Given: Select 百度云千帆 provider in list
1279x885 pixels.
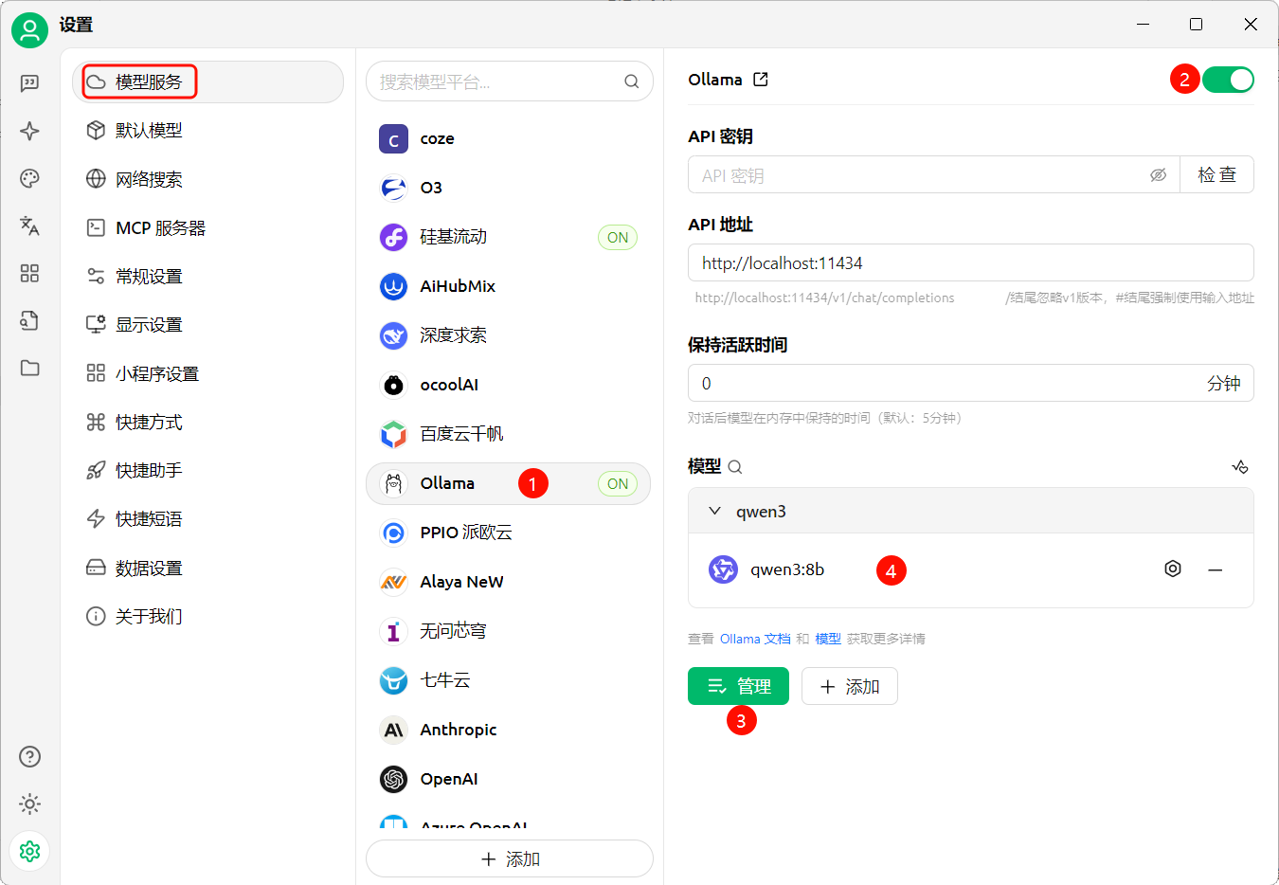Looking at the screenshot, I should coord(509,434).
